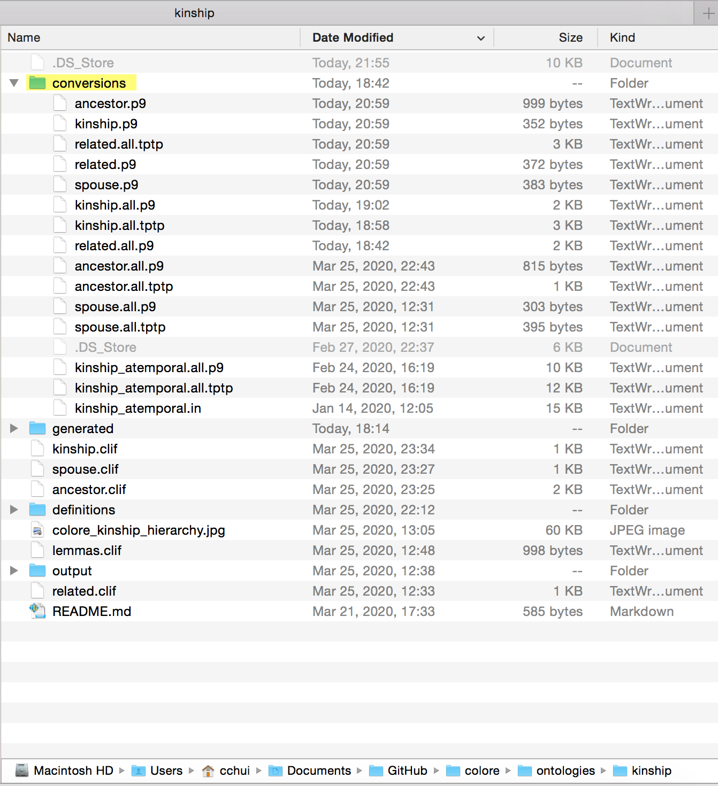Viewport: 718px width, 786px height.
Task: Go to Users in the path bar
Action: tap(166, 770)
